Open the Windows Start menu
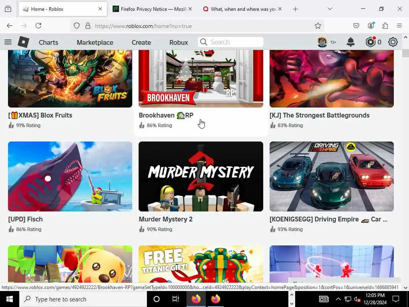The width and height of the screenshot is (409, 307). [x=10, y=299]
